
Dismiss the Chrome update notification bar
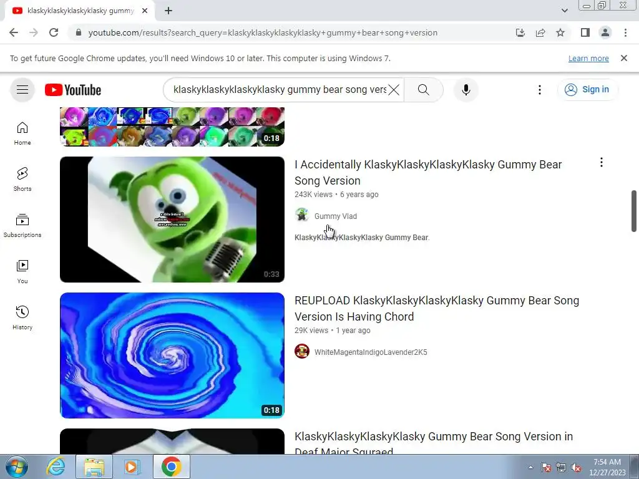click(x=624, y=58)
